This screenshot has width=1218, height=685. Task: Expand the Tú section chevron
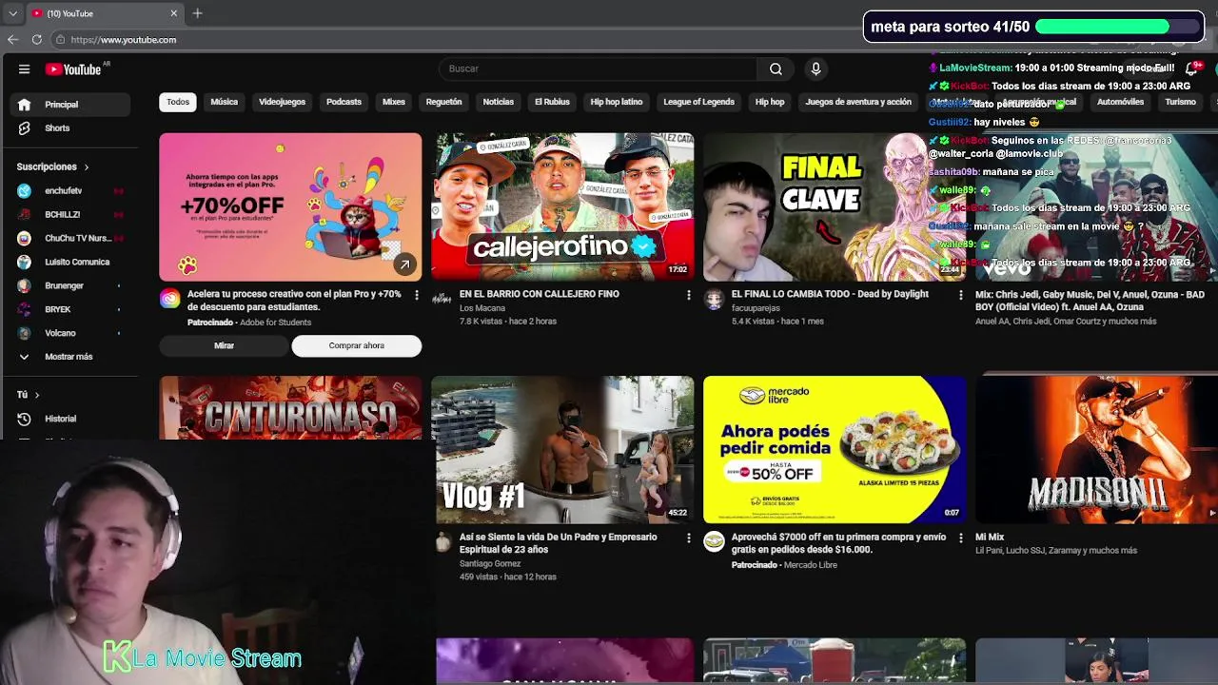tap(37, 395)
